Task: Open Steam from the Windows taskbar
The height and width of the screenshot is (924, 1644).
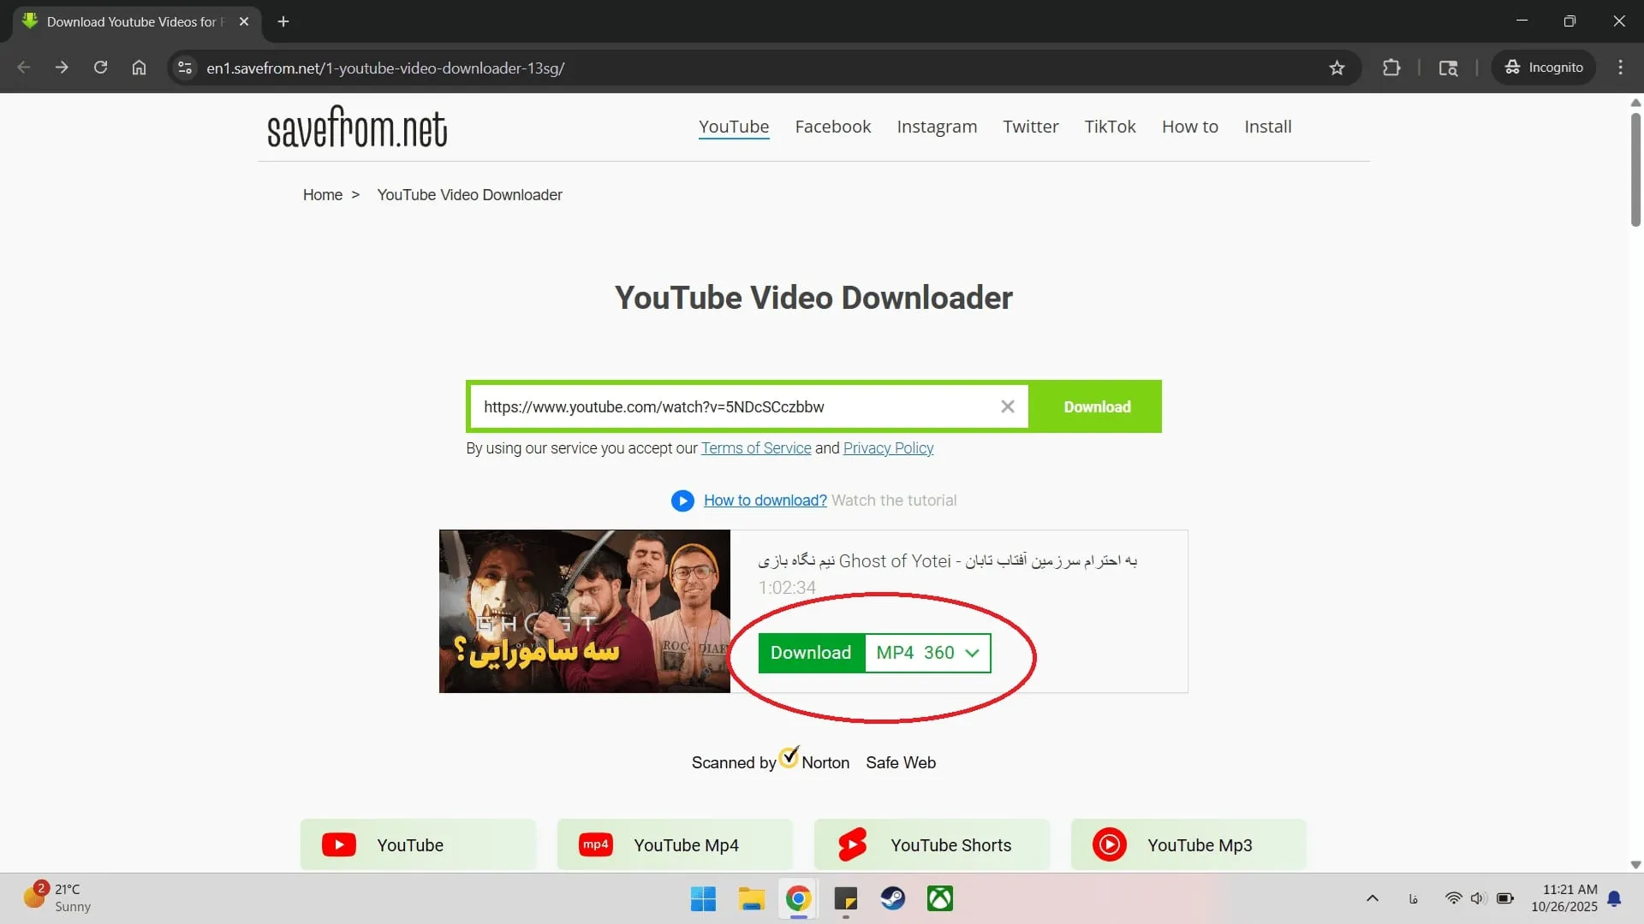Action: coord(892,898)
